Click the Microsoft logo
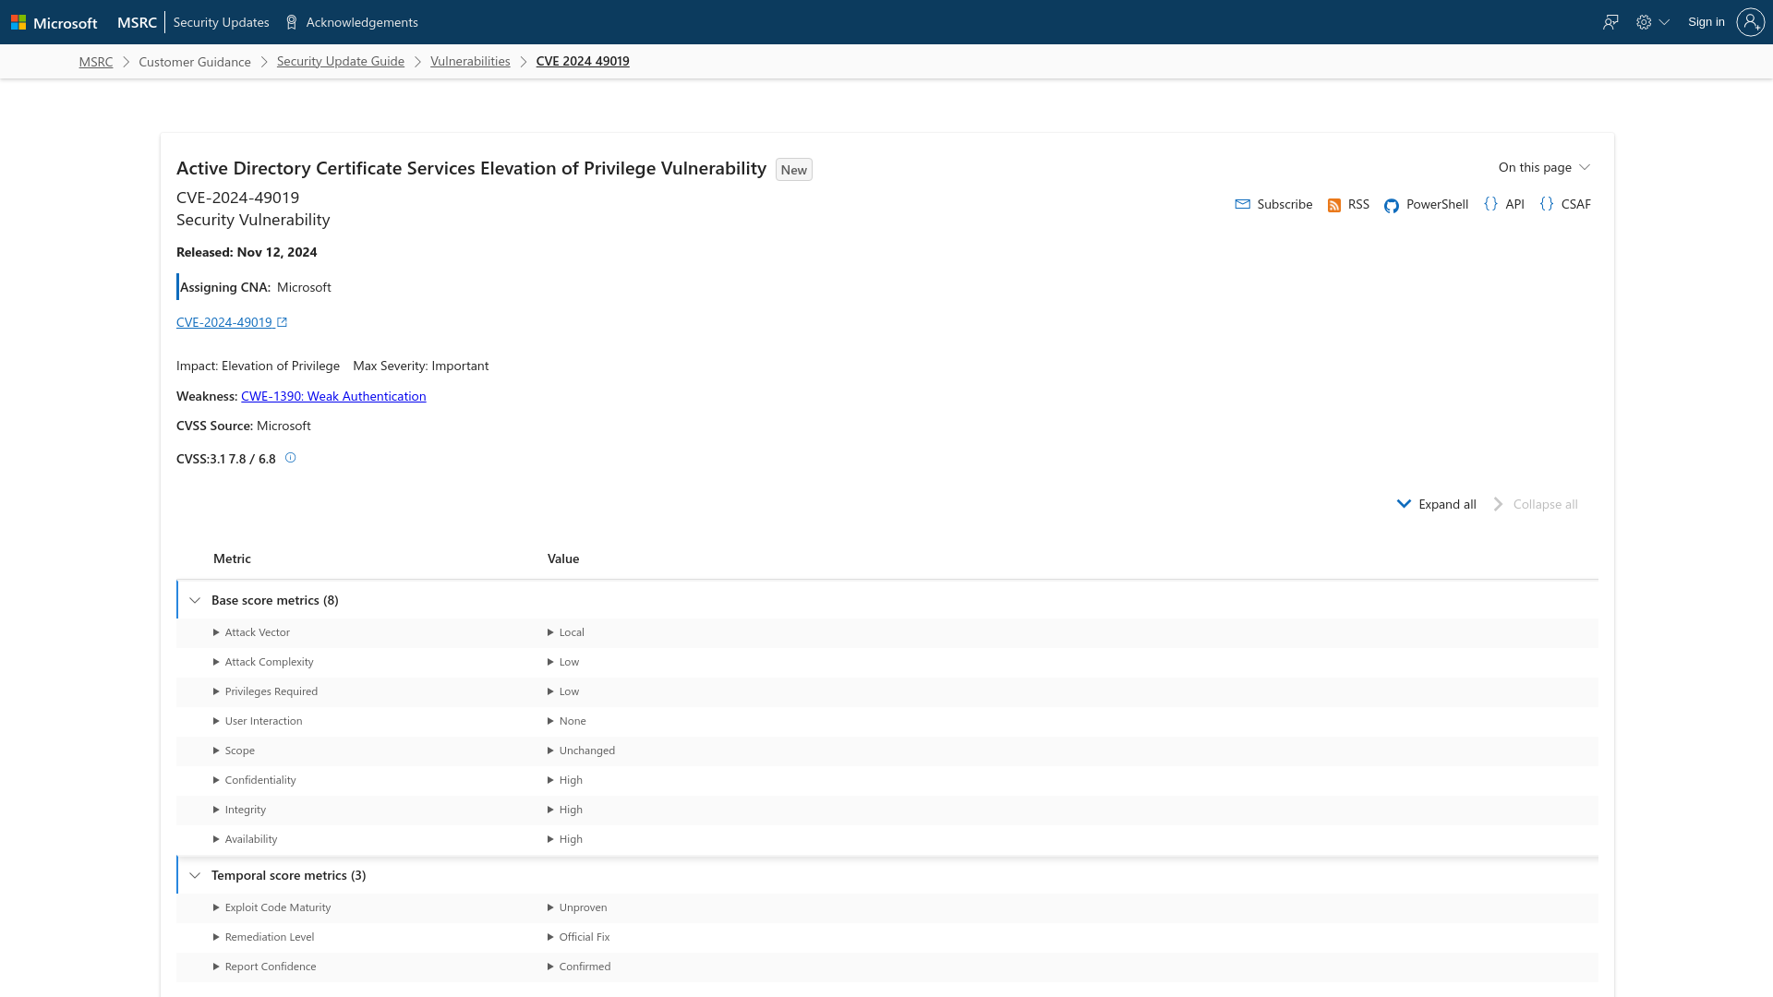Screen dimensions: 1773x997 (54, 22)
